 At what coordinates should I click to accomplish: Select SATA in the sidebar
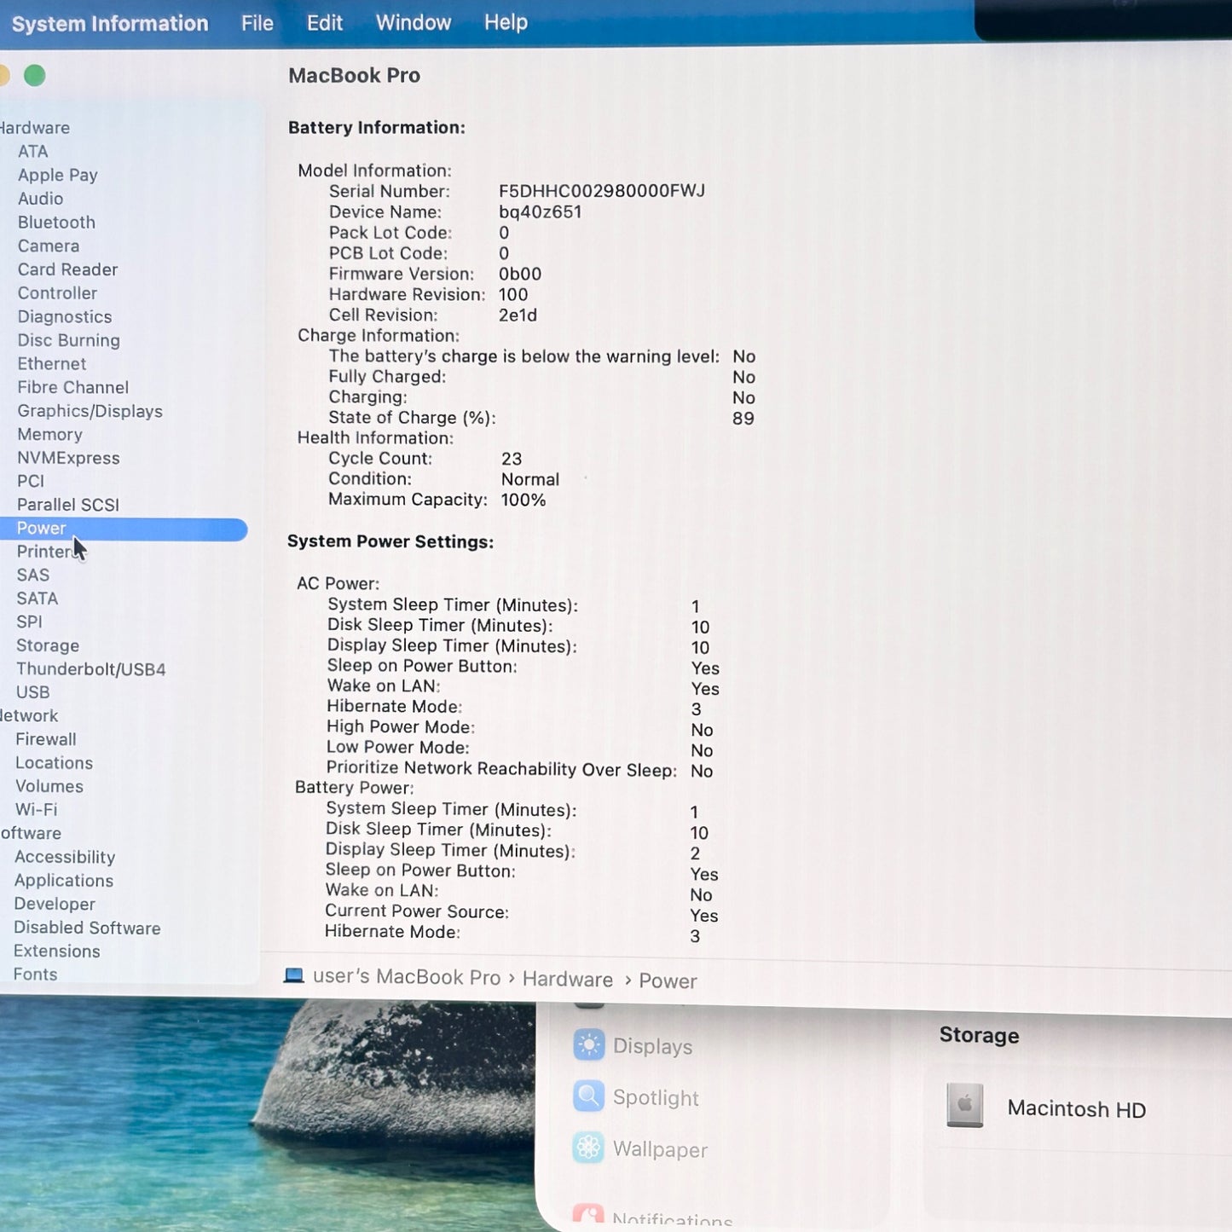click(x=38, y=599)
